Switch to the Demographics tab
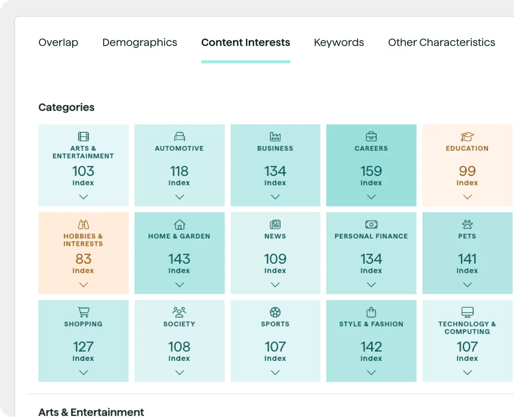The width and height of the screenshot is (514, 417). click(x=140, y=43)
